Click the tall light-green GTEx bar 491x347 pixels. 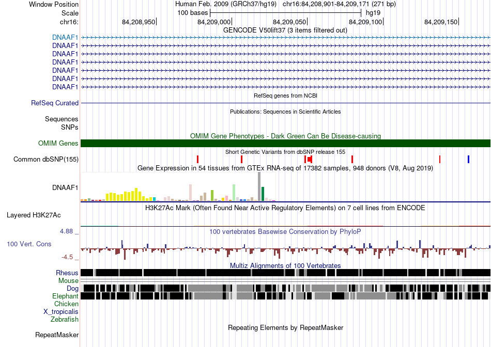coord(234,193)
